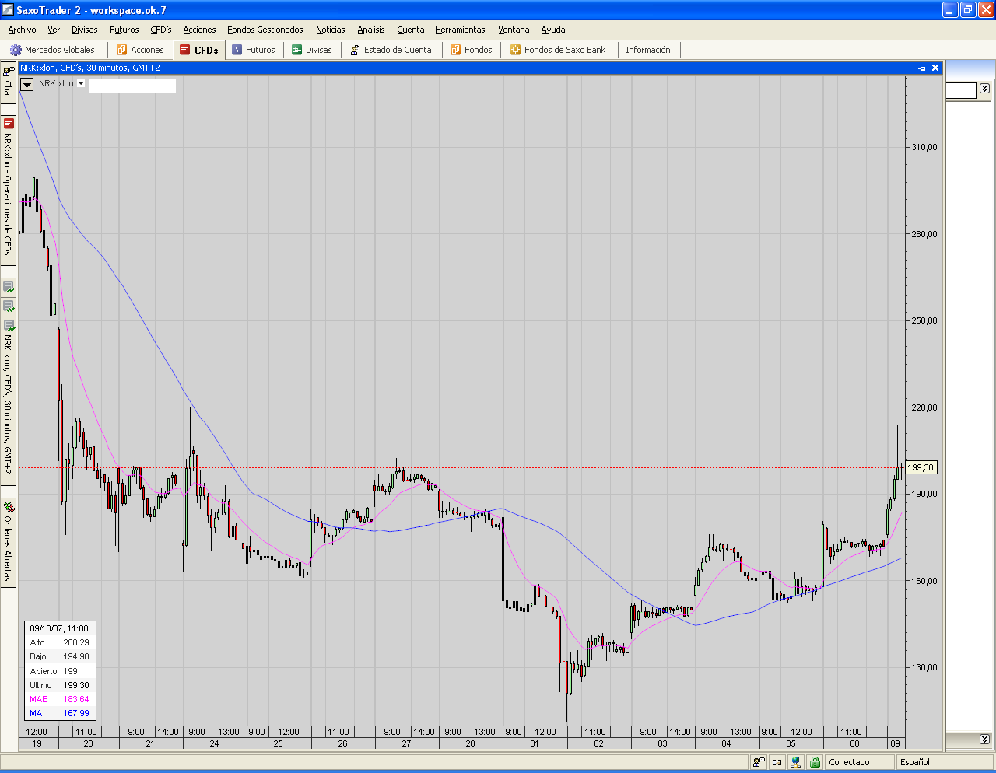The image size is (996, 773).
Task: Click the Ultimo 199,30 row
Action: click(59, 685)
